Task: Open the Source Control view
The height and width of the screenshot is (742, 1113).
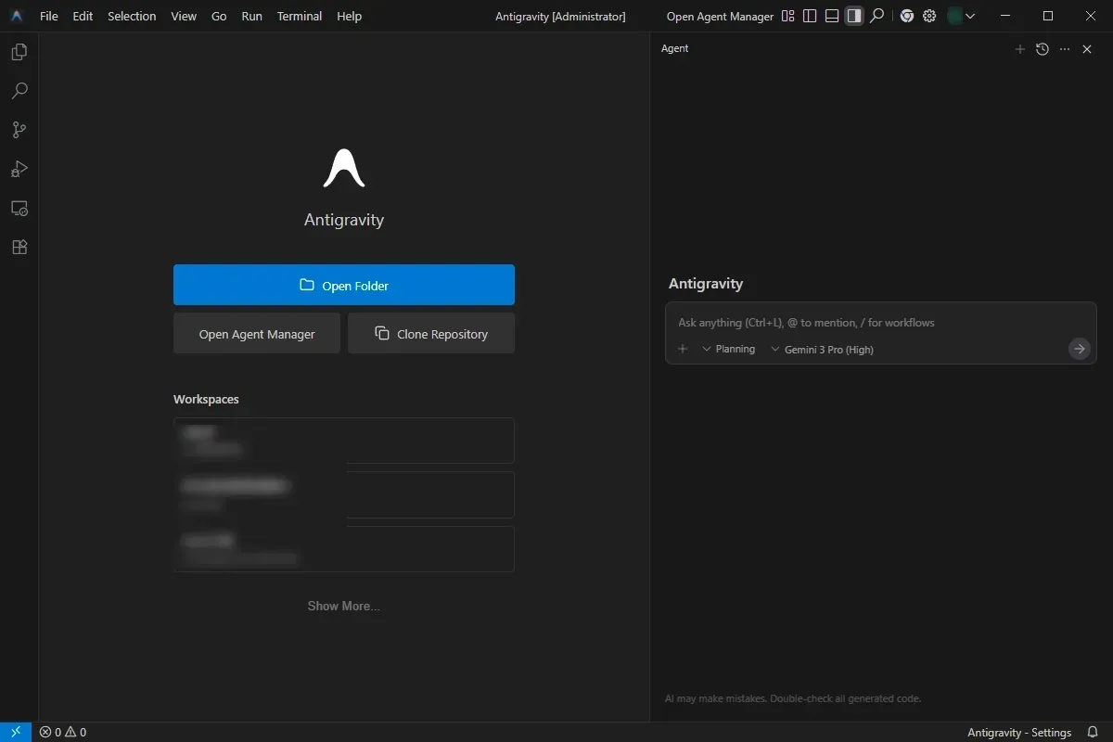Action: tap(19, 130)
